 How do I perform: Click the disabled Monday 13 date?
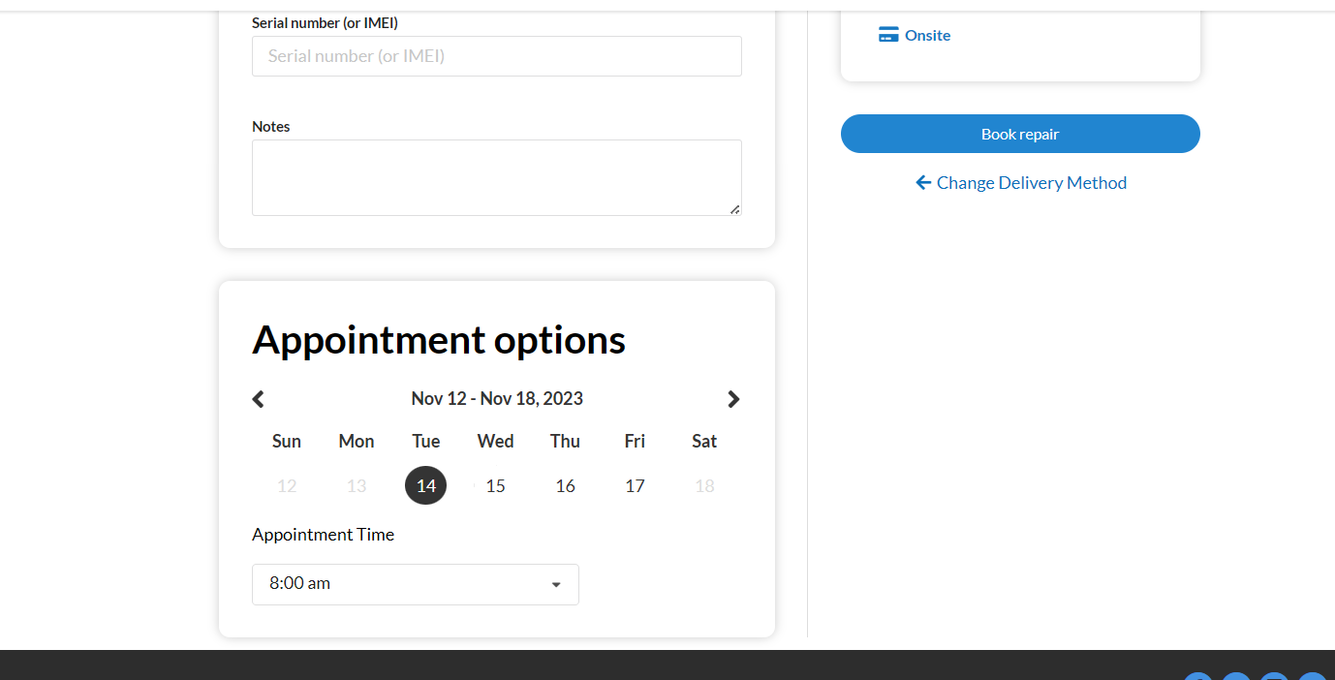point(357,485)
